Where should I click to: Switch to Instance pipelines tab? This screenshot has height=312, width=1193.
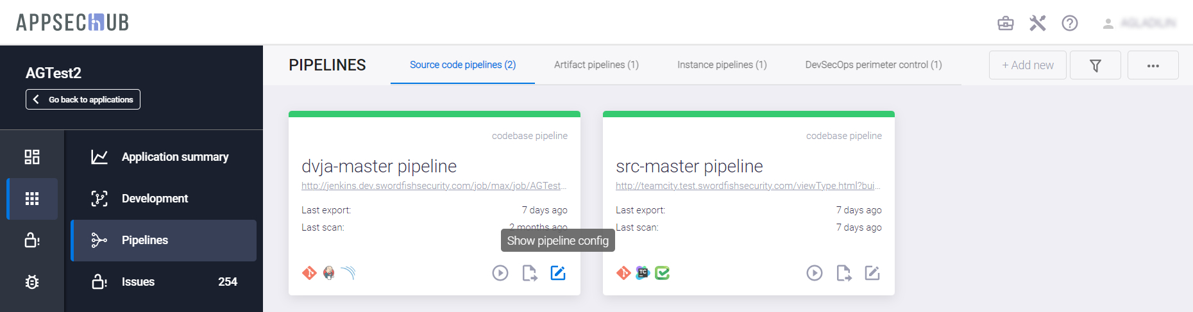click(722, 65)
